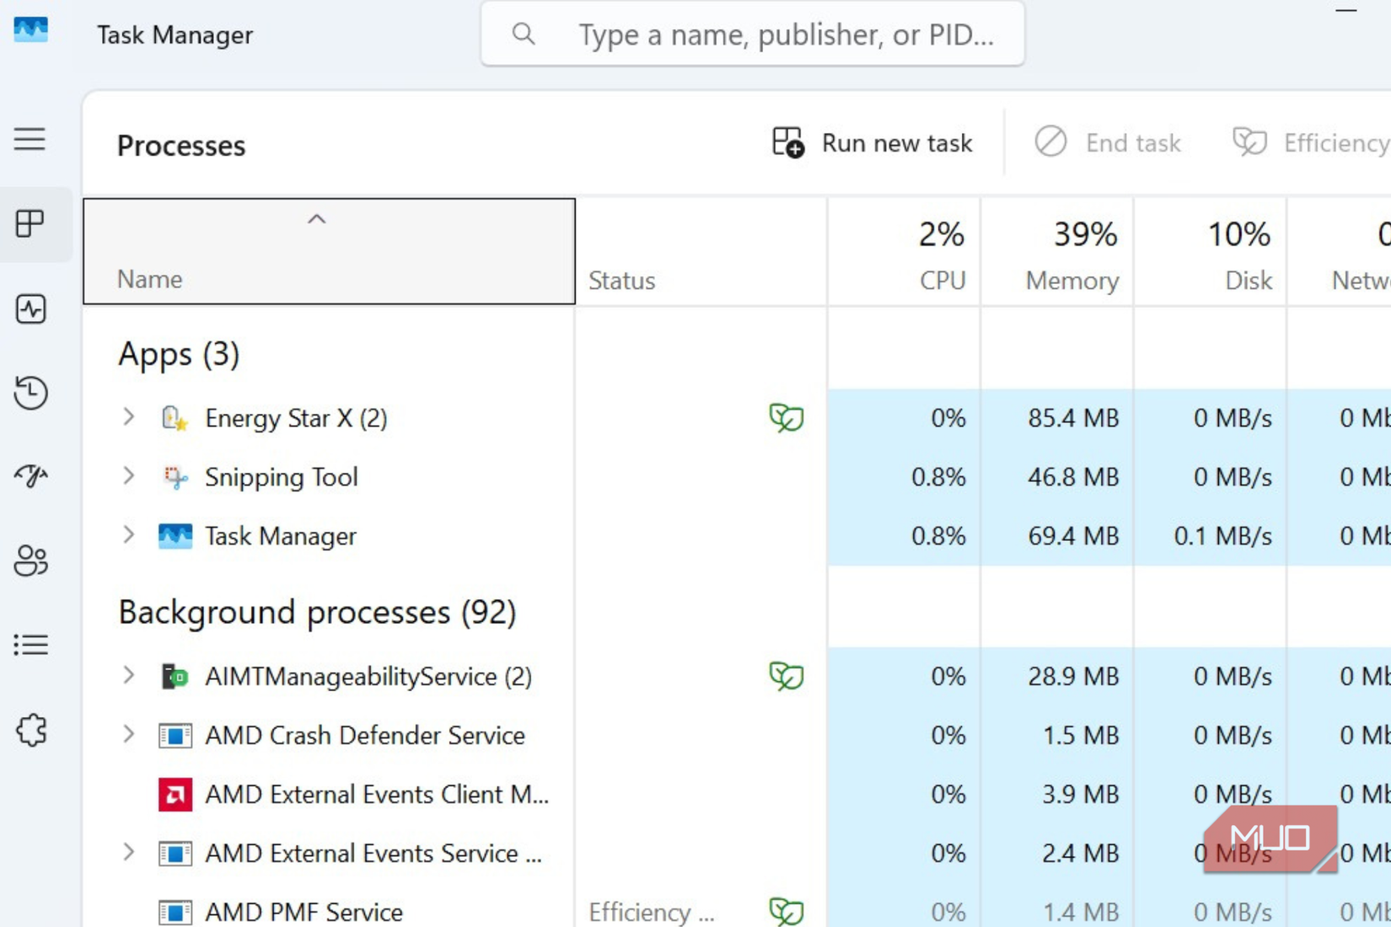Toggle efficiency leaf for AIMTManageabilityService
Screen dimensions: 1391x927
(786, 676)
